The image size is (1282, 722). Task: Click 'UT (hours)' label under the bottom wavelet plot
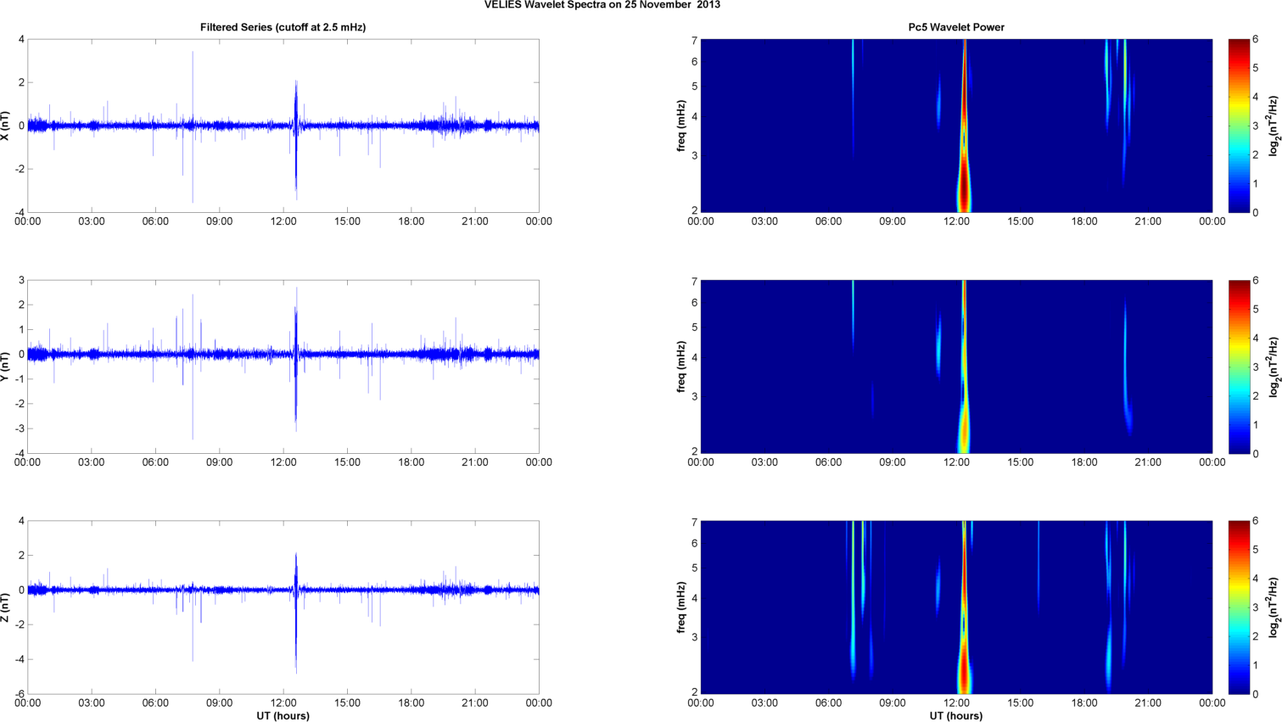pos(956,716)
